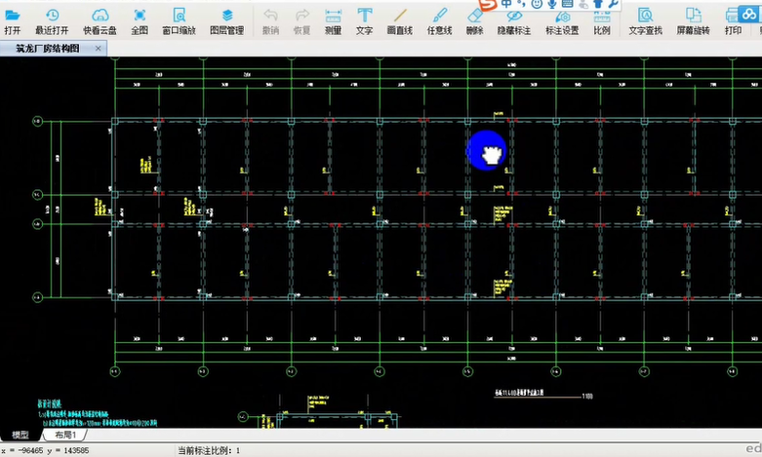Click the 比例 scale tool
762x457 pixels.
pos(601,19)
